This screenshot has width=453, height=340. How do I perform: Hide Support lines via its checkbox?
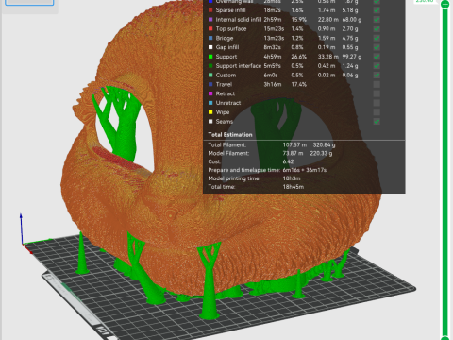377,57
